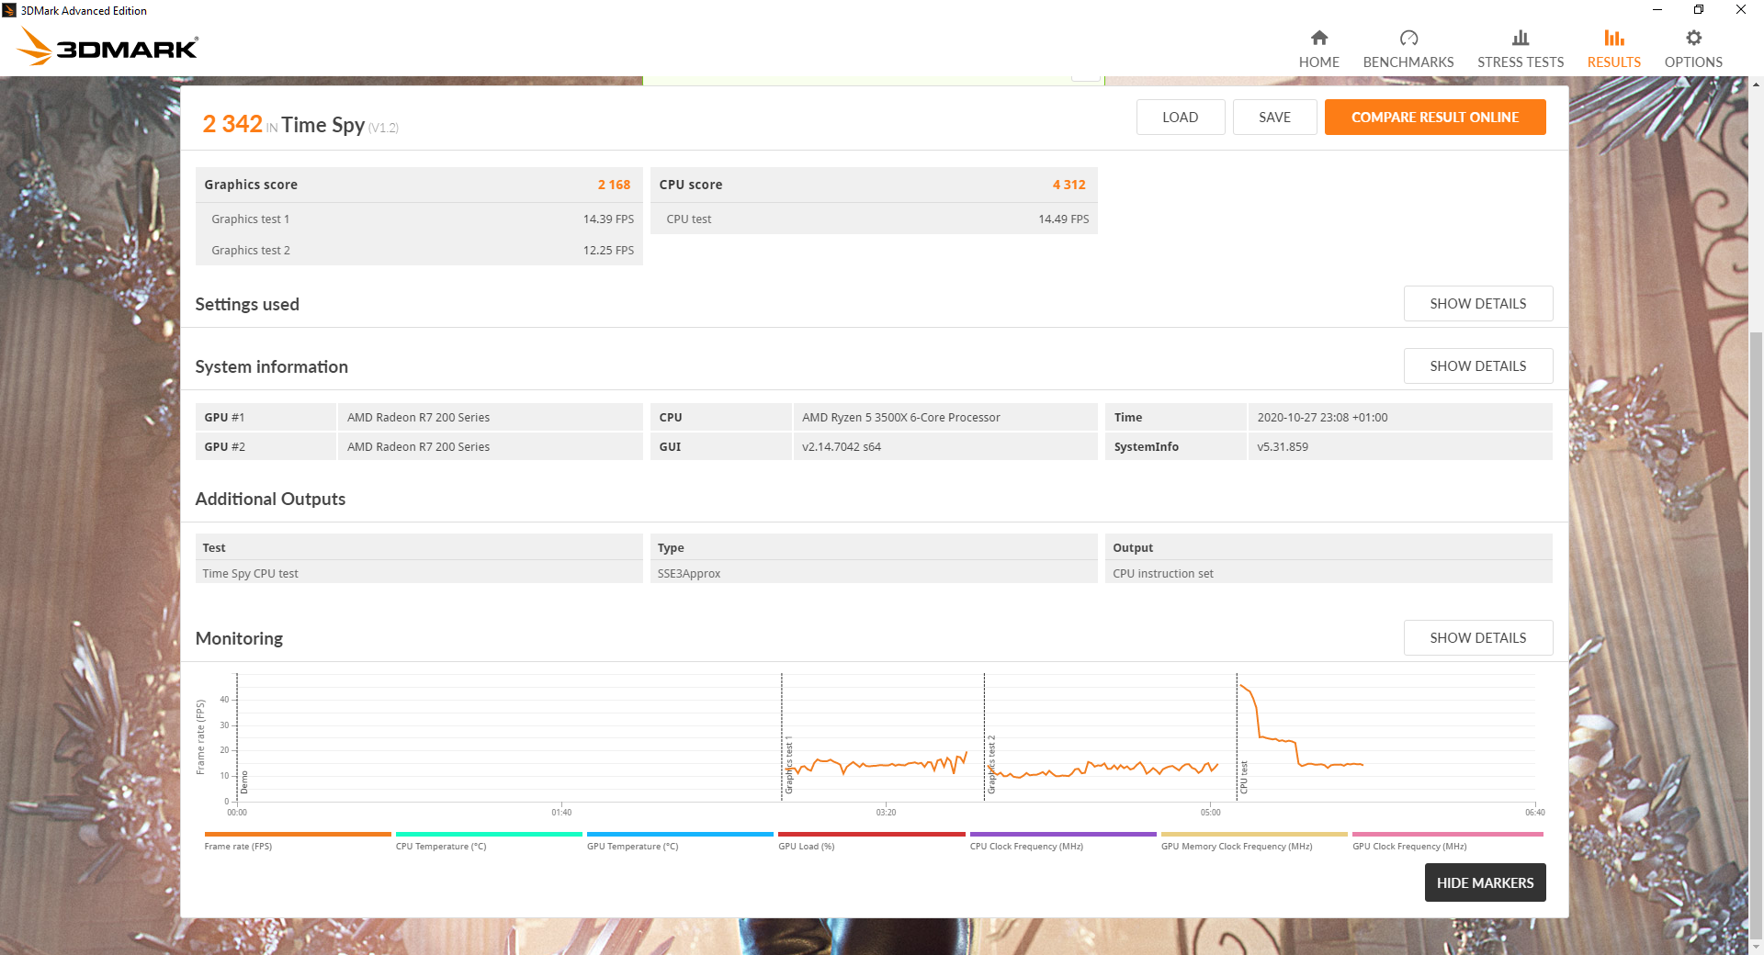Click CPU instruction set output cell
Screen dimensions: 1764x955
1329,573
